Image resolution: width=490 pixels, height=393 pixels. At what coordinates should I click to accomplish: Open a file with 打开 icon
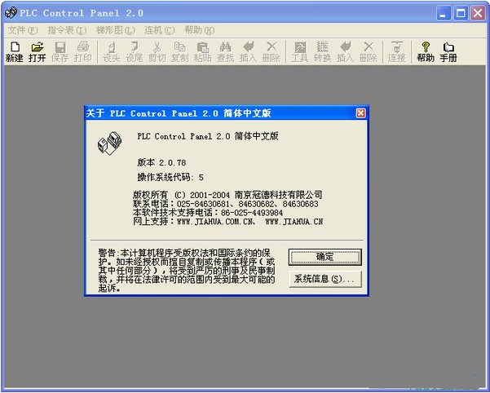pyautogui.click(x=38, y=52)
